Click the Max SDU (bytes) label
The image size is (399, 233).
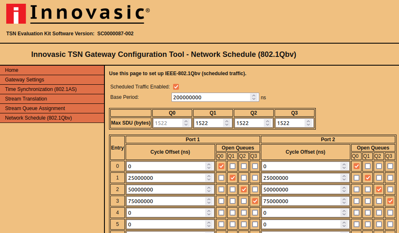coord(131,123)
